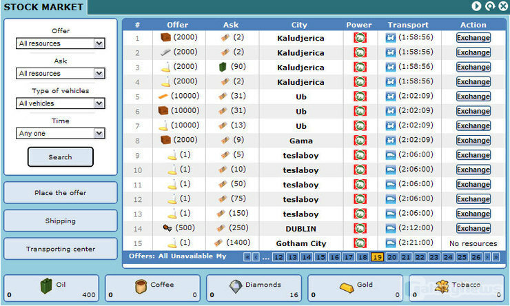The height and width of the screenshot is (306, 510).
Task: Click the Power column header
Action: tap(359, 25)
